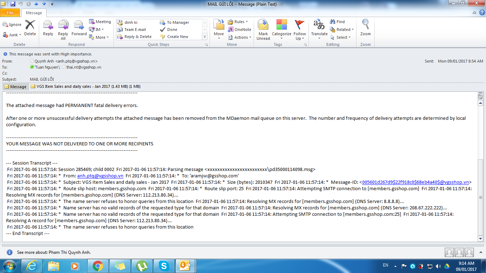Open the VGS Item Sales attachment
Screen dimensions: 486x273
pyautogui.click(x=85, y=86)
